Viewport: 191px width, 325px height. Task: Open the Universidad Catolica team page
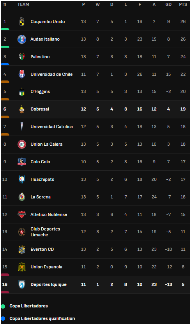coord(52,127)
